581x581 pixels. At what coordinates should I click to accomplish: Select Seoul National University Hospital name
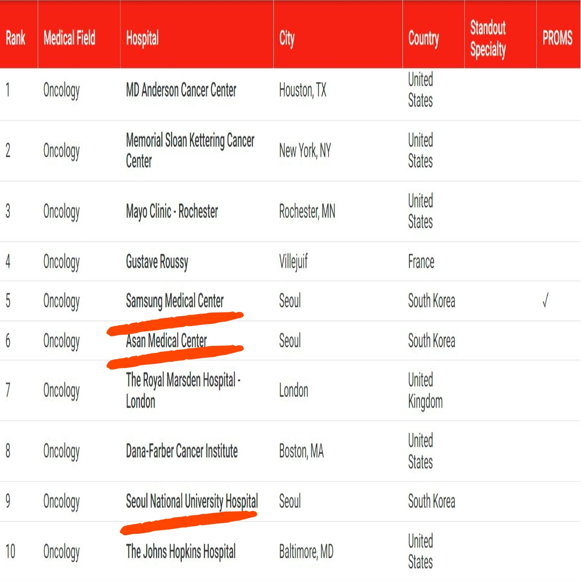tap(192, 502)
